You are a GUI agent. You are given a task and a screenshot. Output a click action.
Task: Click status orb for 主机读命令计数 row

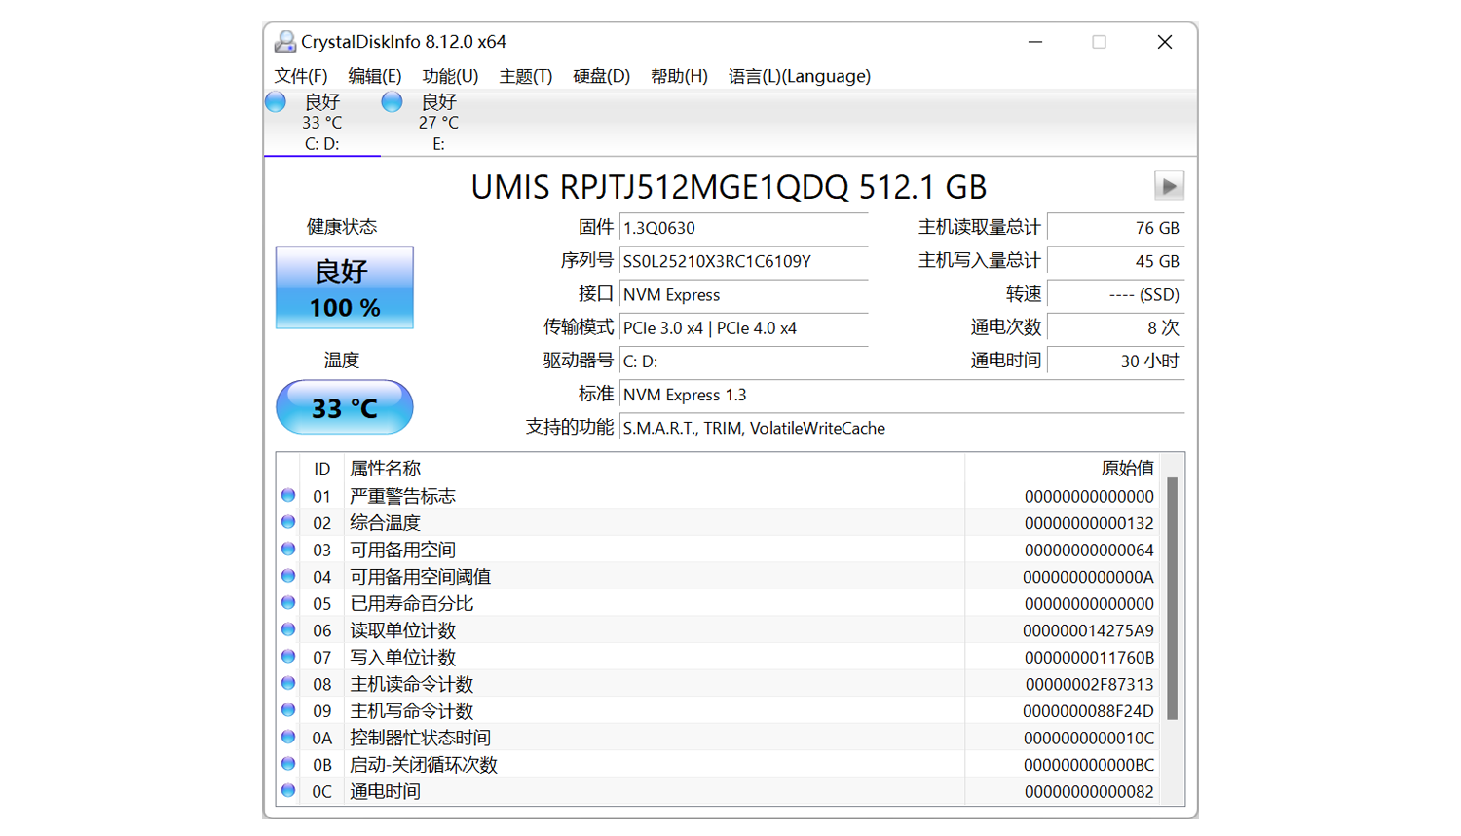coord(288,683)
